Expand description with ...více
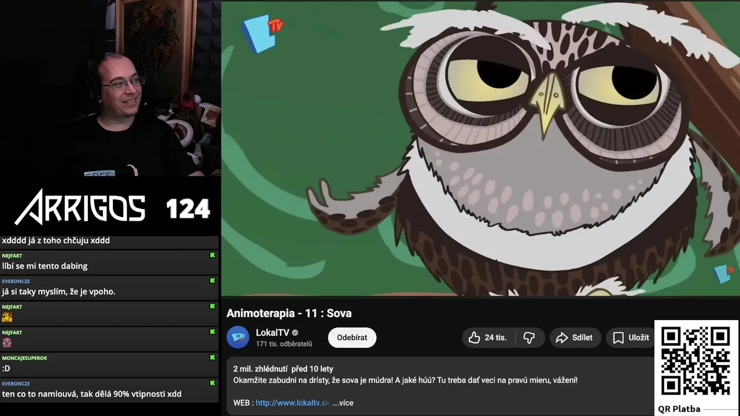Viewport: 740px width, 416px height. [x=343, y=403]
